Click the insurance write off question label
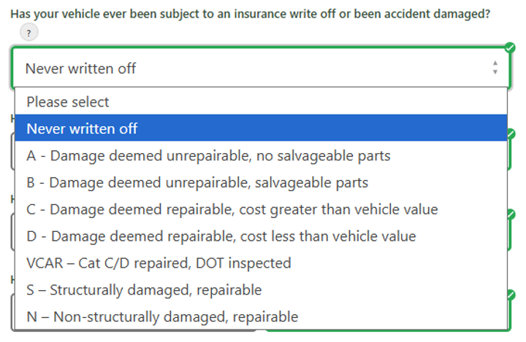 [x=250, y=14]
